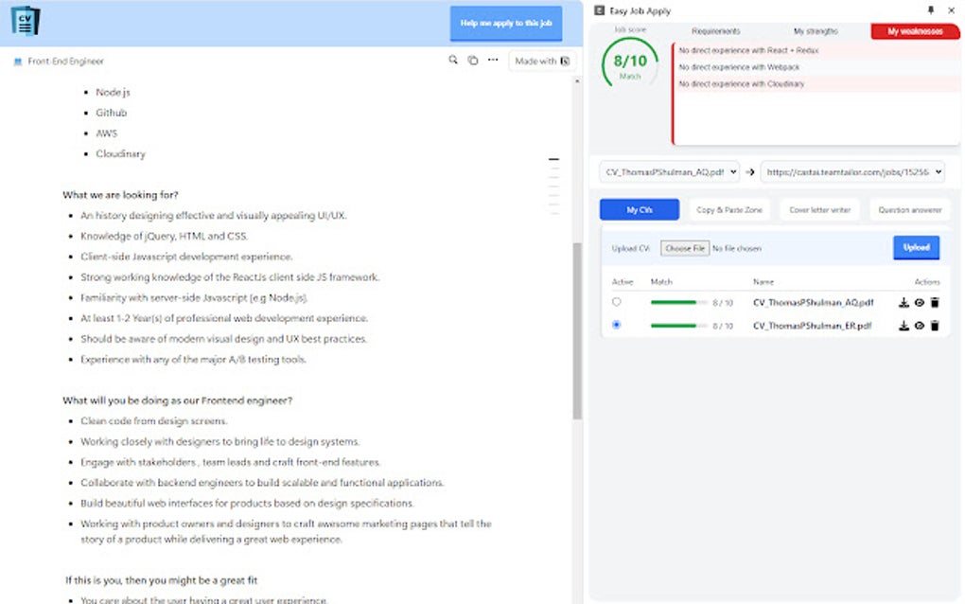Viewport: 965px width, 604px height.
Task: Click Choose File to select a CV
Action: tap(684, 247)
